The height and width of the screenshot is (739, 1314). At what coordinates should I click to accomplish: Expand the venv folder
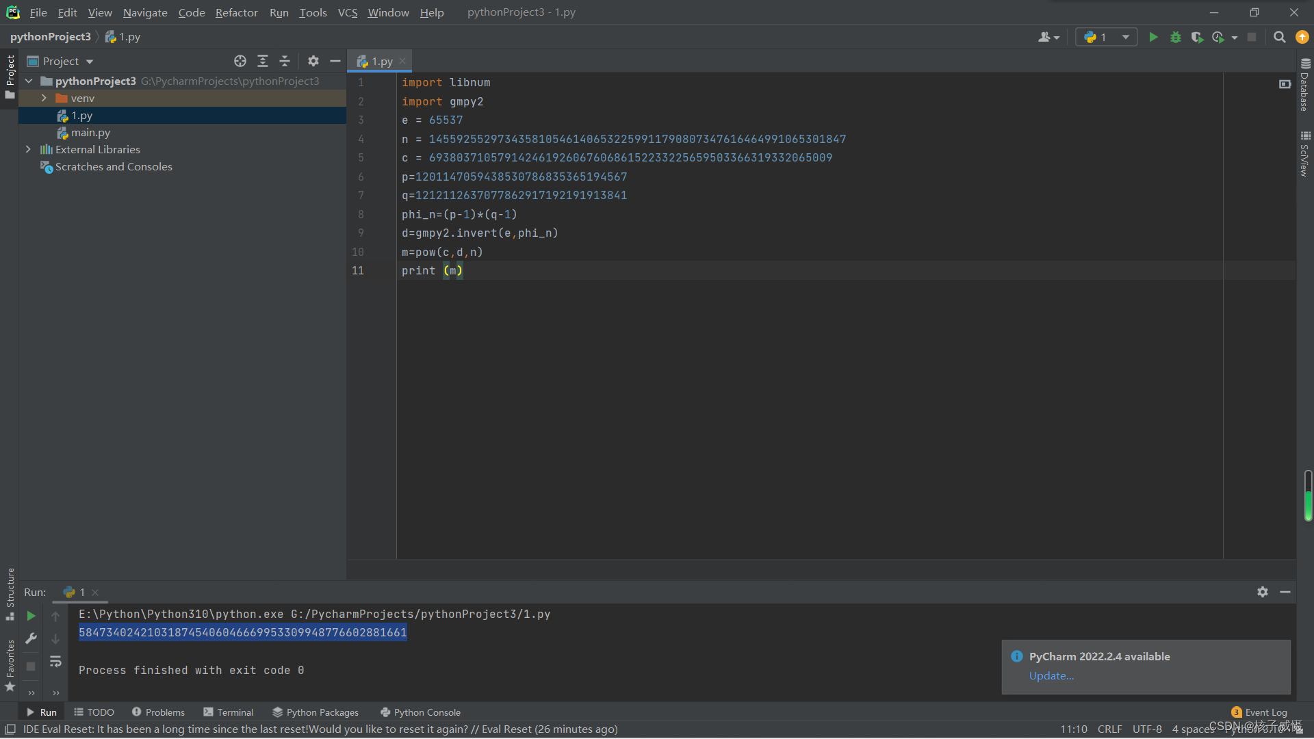(44, 98)
